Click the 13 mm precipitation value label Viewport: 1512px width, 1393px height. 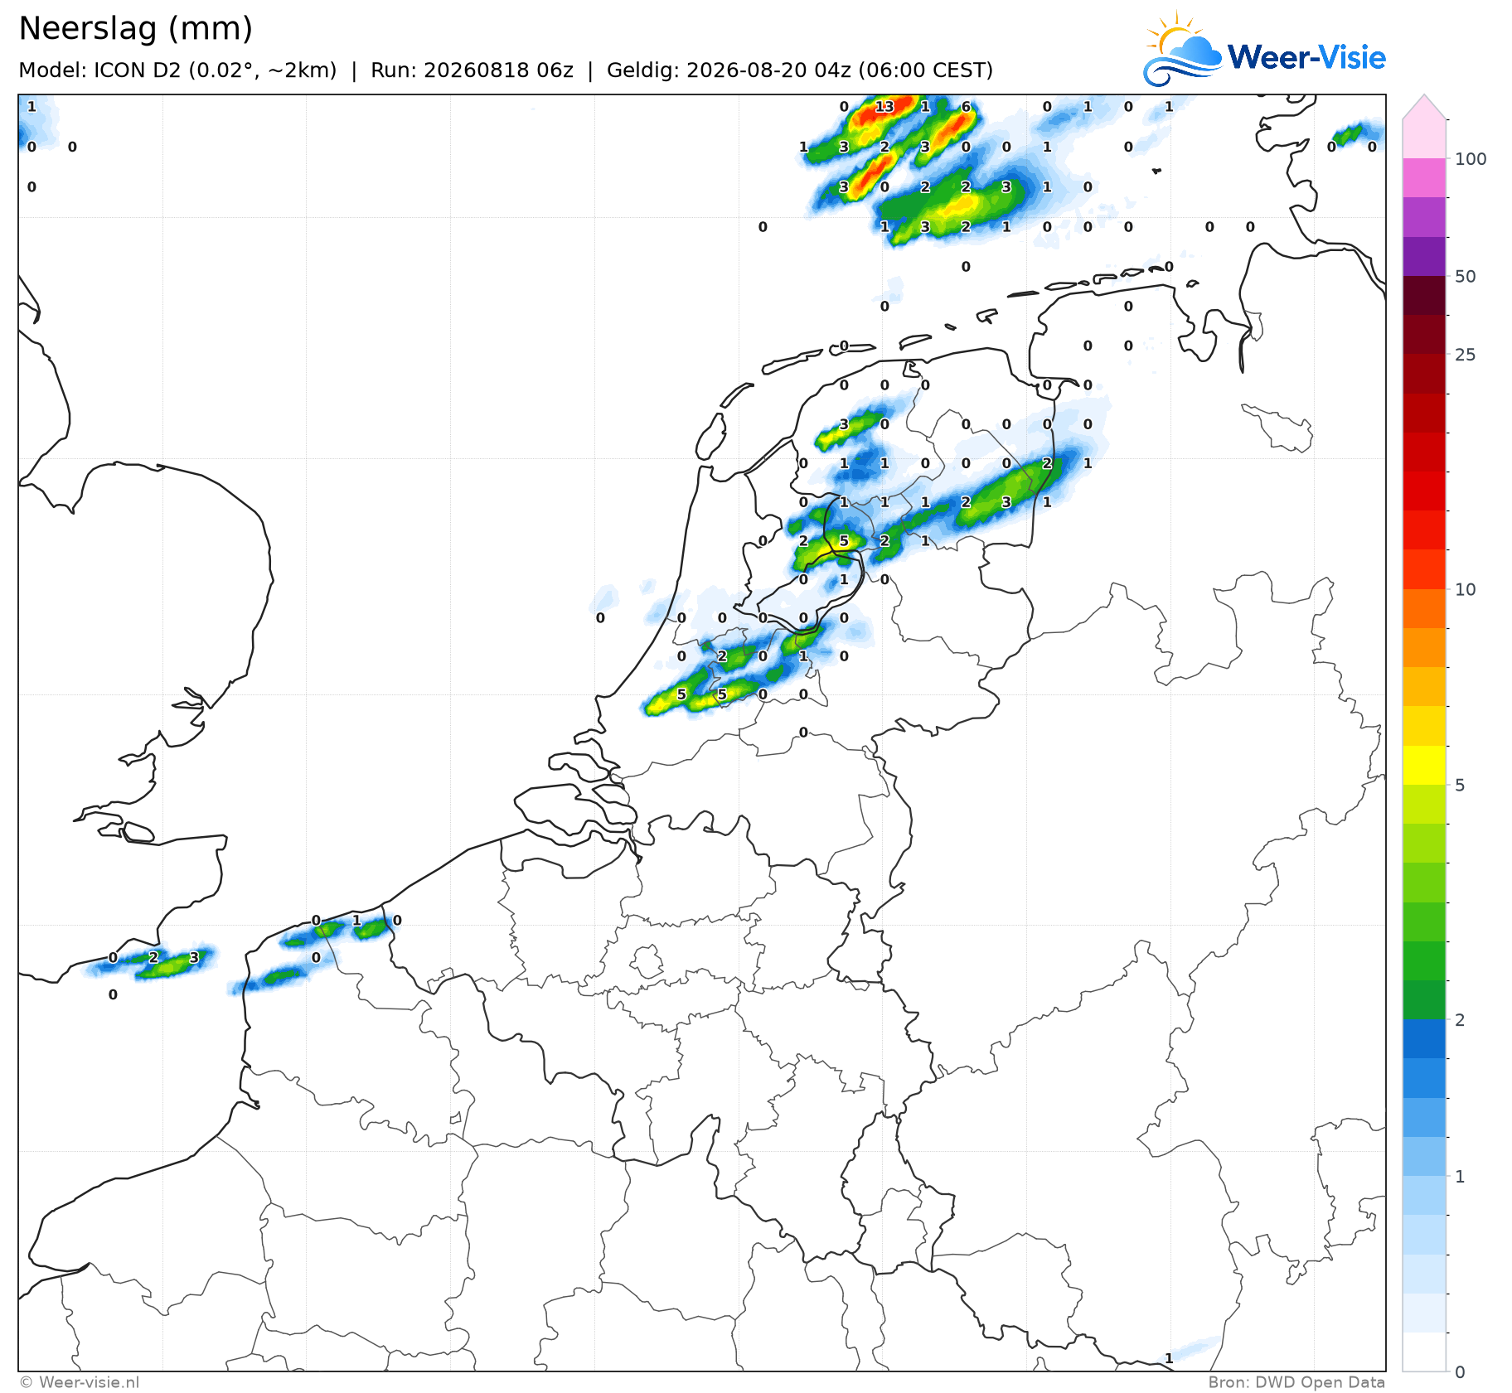[x=884, y=106]
